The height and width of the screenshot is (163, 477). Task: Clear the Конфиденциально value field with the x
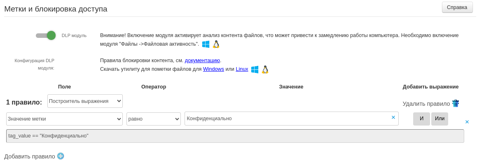tap(393, 117)
